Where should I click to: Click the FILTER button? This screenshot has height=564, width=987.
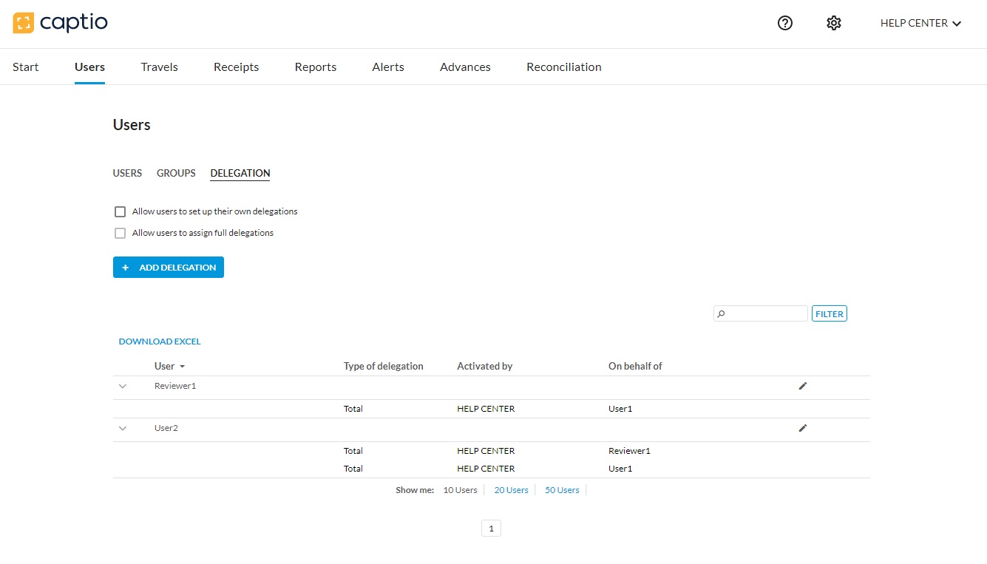pyautogui.click(x=829, y=314)
